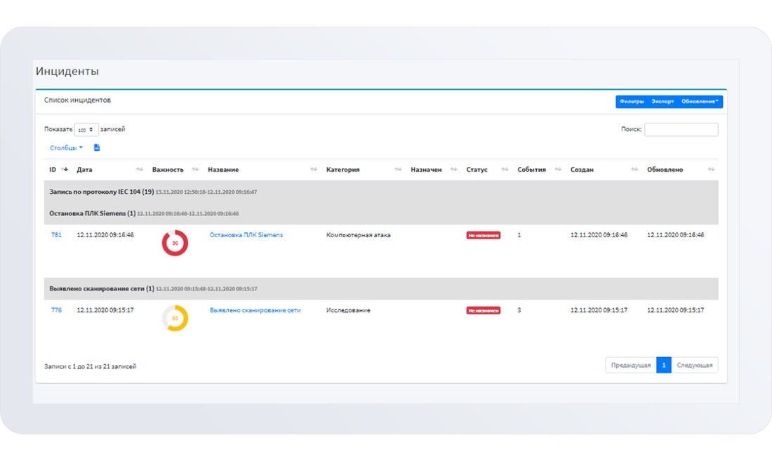The image size is (772, 461).
Task: Click events count 3 for incident 776
Action: 519,310
